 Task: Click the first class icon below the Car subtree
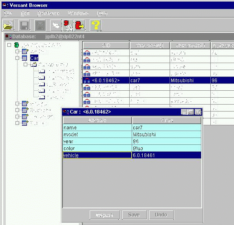[25, 103]
